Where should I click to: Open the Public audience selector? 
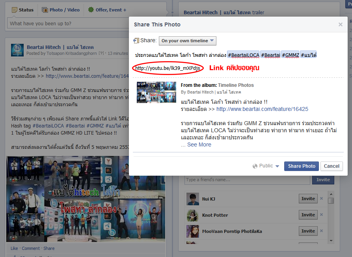pyautogui.click(x=266, y=166)
